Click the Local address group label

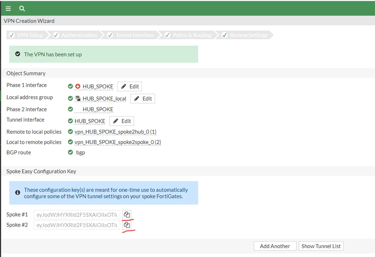coord(30,97)
